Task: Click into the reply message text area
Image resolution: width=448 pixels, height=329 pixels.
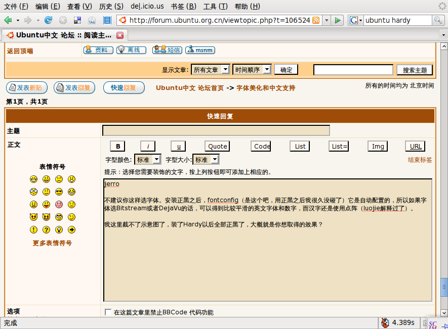Action: (268, 240)
